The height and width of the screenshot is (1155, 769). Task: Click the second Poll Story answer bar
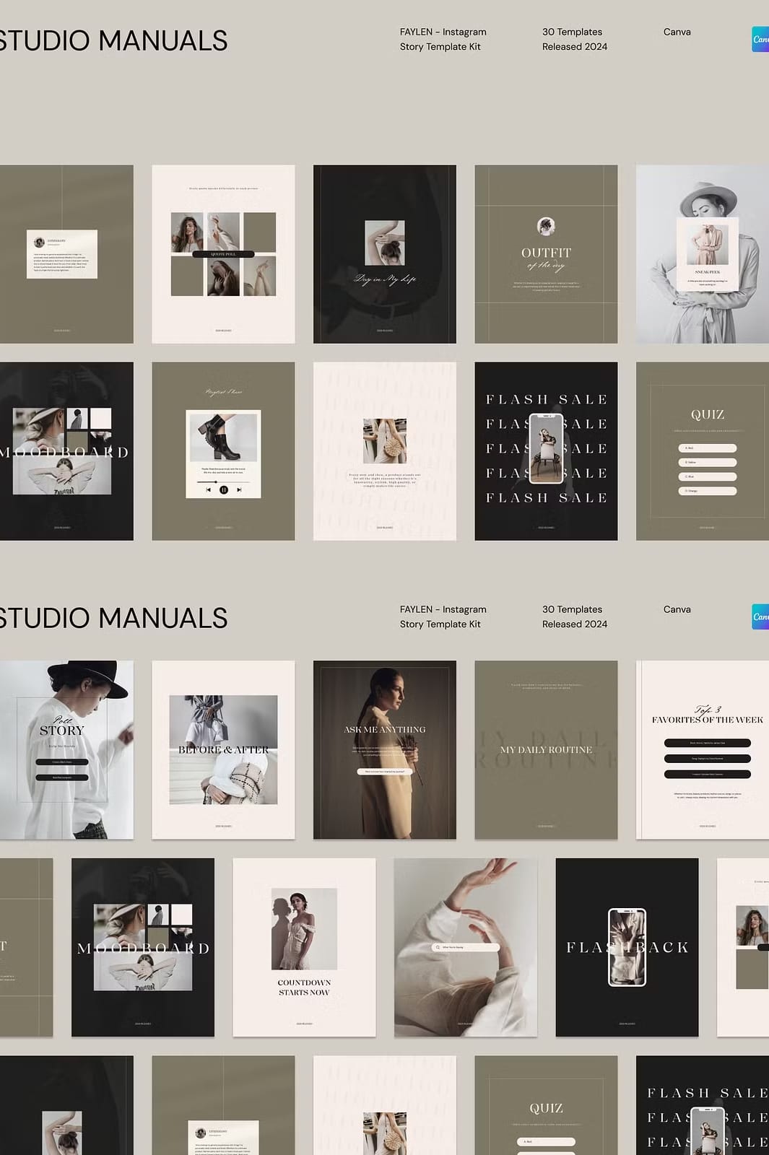click(x=62, y=777)
